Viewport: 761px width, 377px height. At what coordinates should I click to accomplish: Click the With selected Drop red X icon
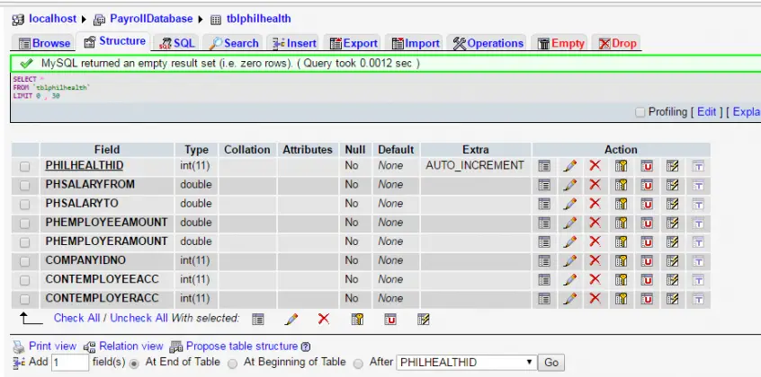click(x=324, y=318)
